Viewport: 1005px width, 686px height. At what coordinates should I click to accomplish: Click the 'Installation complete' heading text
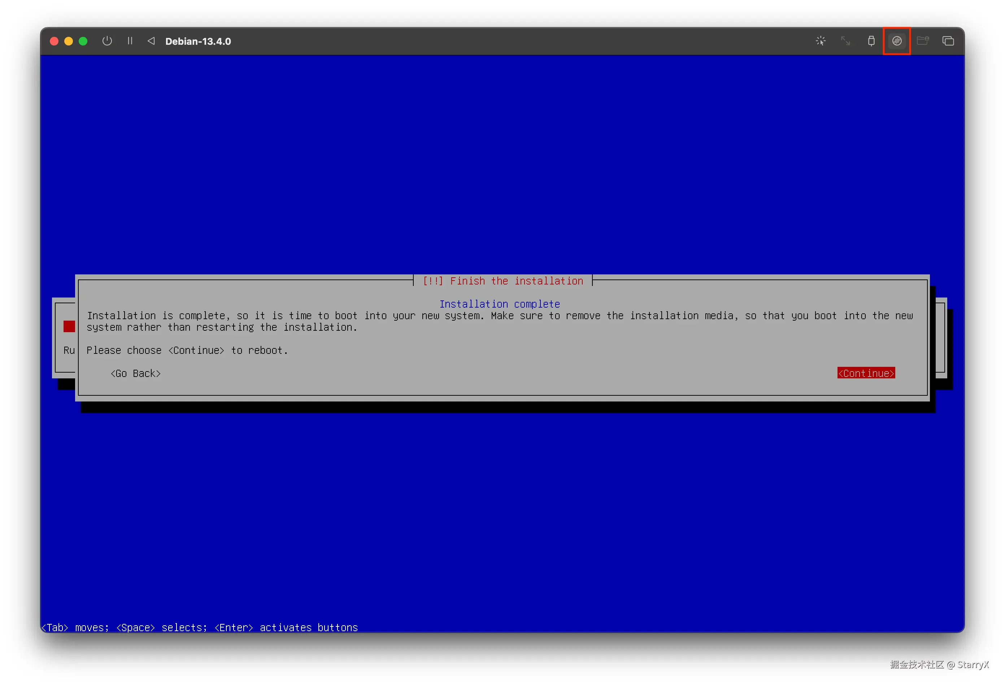(500, 304)
